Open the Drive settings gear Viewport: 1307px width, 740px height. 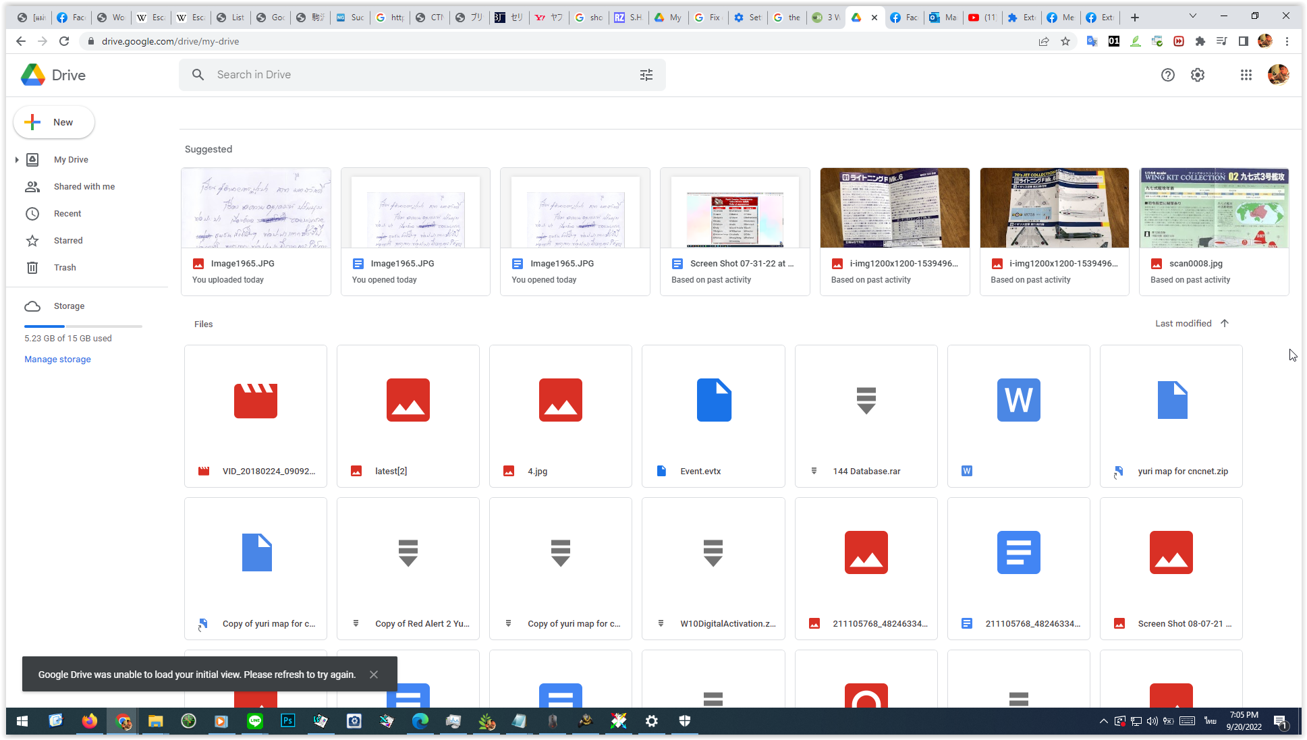tap(1198, 75)
